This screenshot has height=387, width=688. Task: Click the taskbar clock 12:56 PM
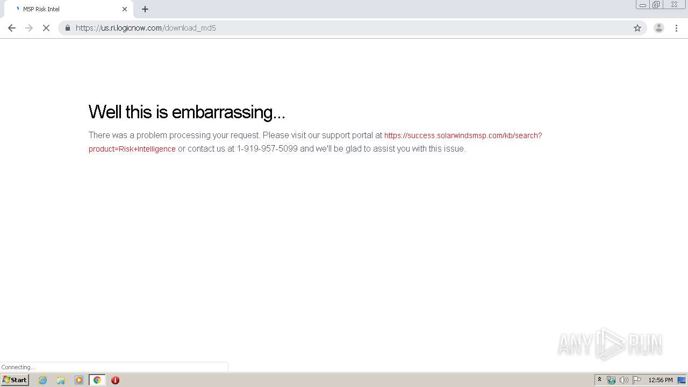[660, 380]
